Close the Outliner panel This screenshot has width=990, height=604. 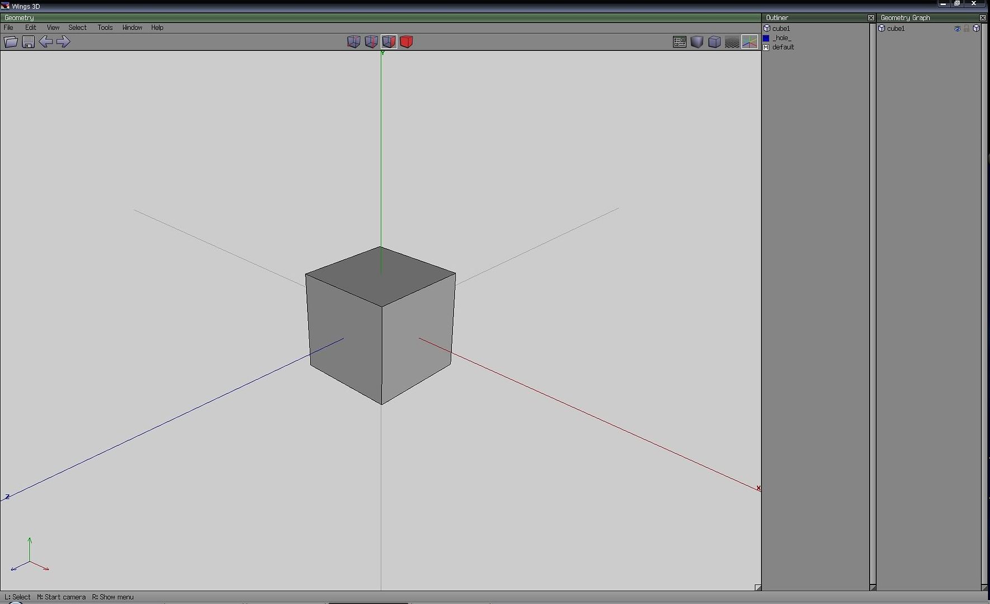point(871,18)
